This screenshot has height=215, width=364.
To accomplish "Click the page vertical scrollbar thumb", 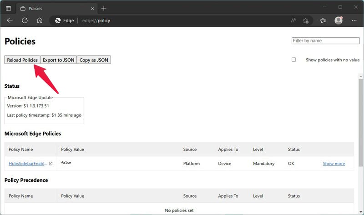I will coord(360,122).
